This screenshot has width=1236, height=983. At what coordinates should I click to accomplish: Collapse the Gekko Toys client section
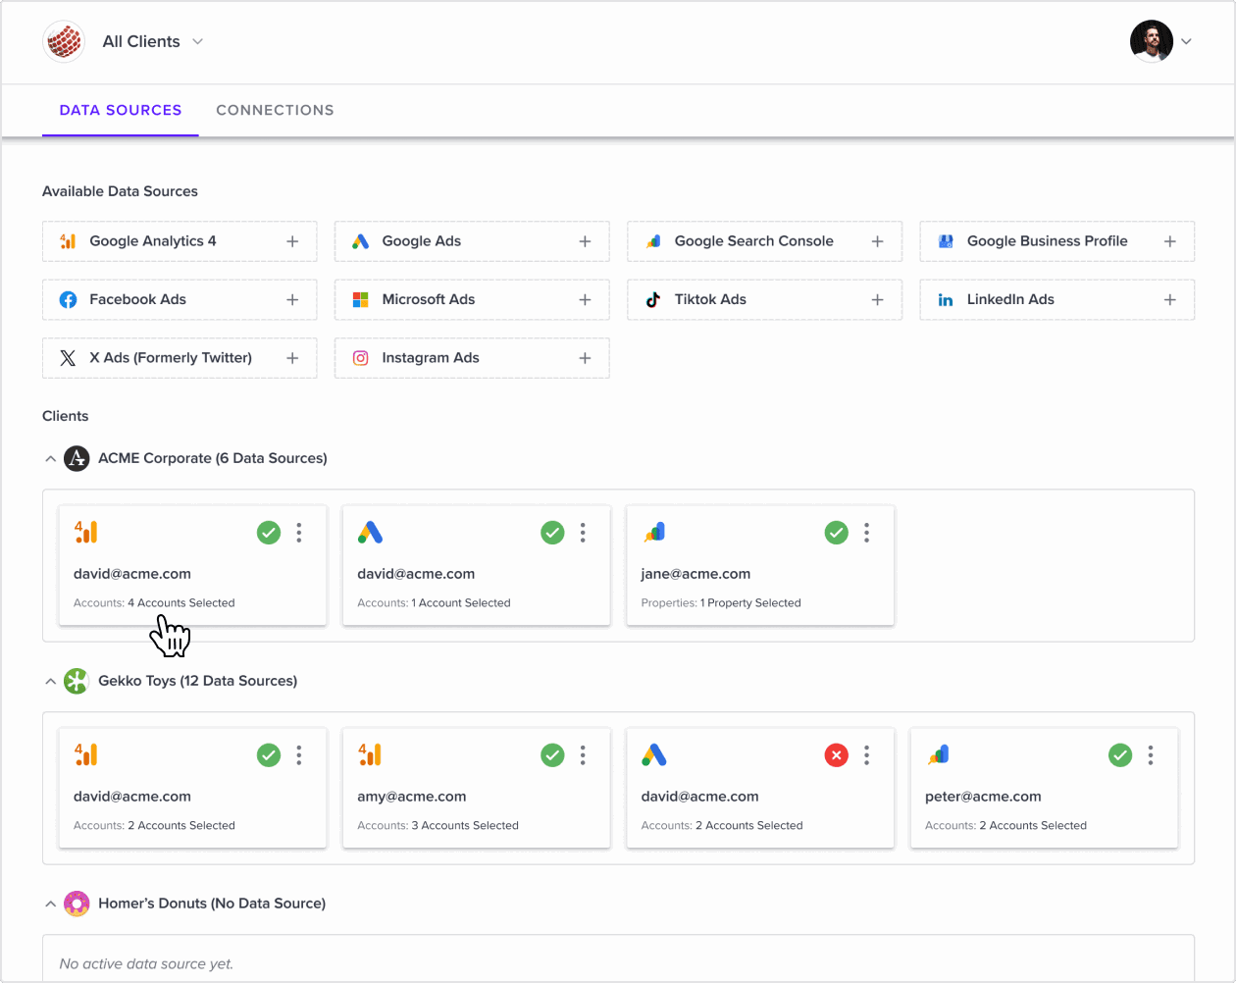click(x=50, y=682)
